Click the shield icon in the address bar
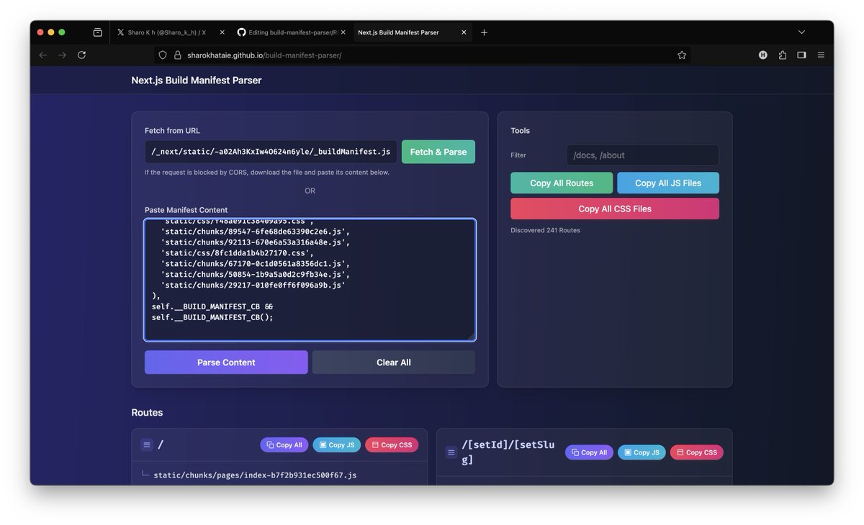The image size is (864, 525). point(163,55)
